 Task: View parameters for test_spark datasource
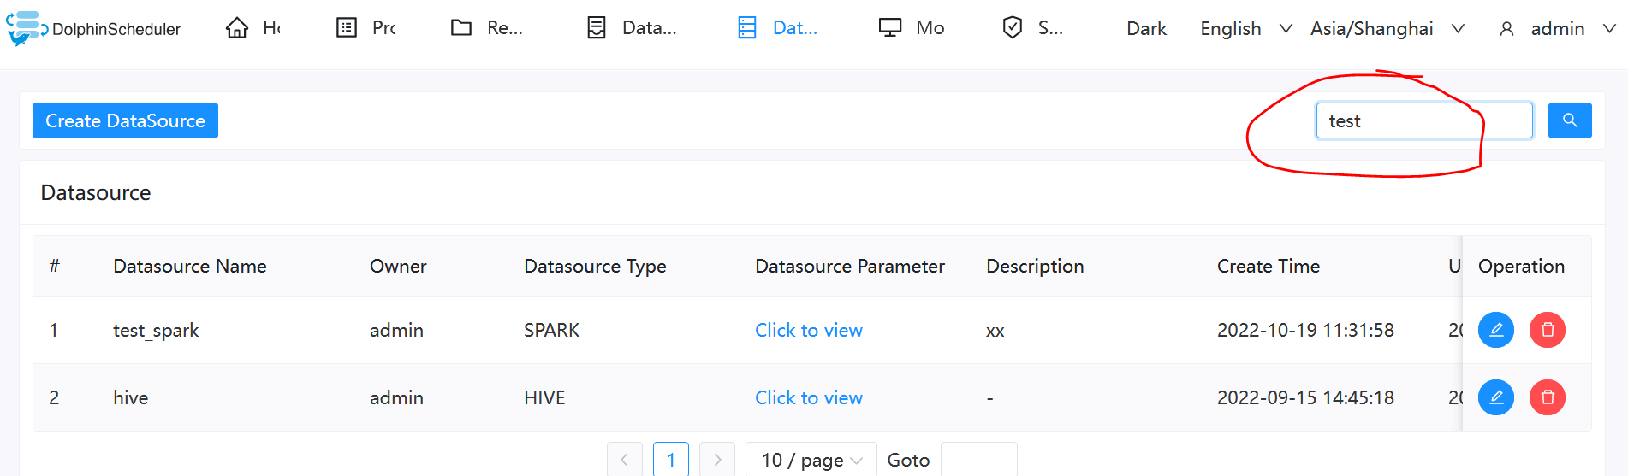(809, 330)
